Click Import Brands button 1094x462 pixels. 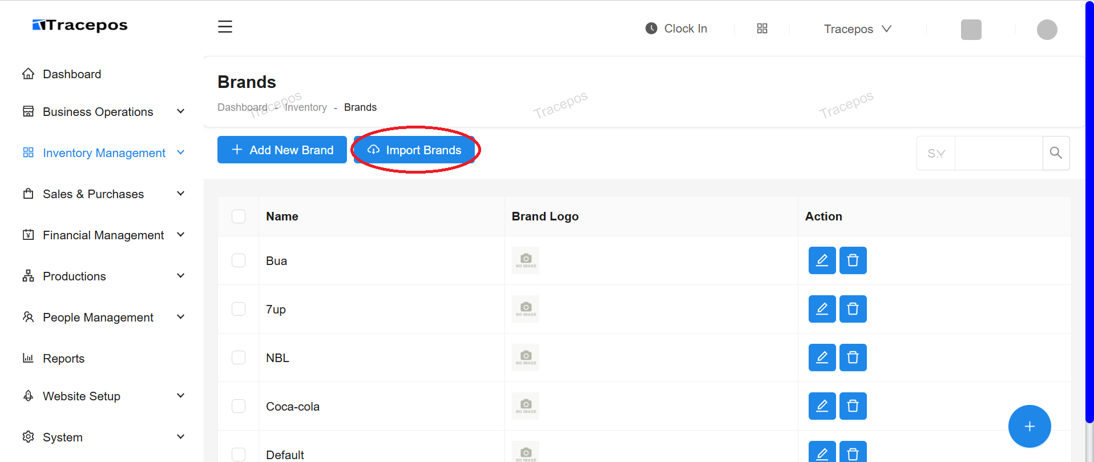pyautogui.click(x=414, y=150)
